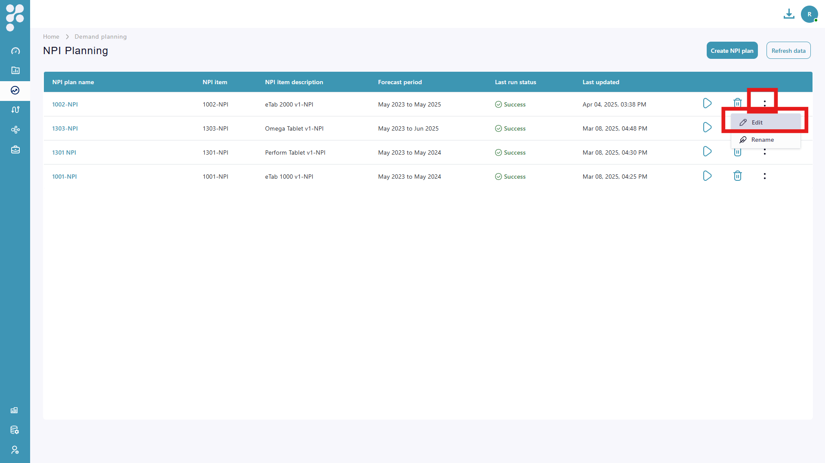Click Success status in 1002-NPI row

pos(510,104)
